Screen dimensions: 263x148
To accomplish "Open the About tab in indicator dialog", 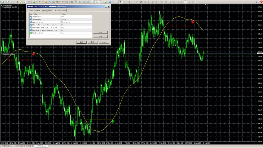I will (30, 10).
